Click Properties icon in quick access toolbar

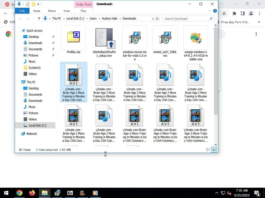coord(28,4)
